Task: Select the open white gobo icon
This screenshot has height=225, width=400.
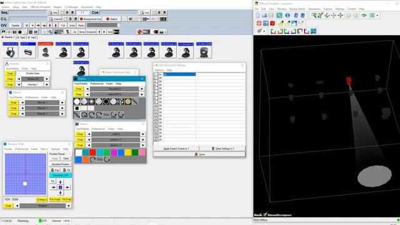Action: (77, 101)
